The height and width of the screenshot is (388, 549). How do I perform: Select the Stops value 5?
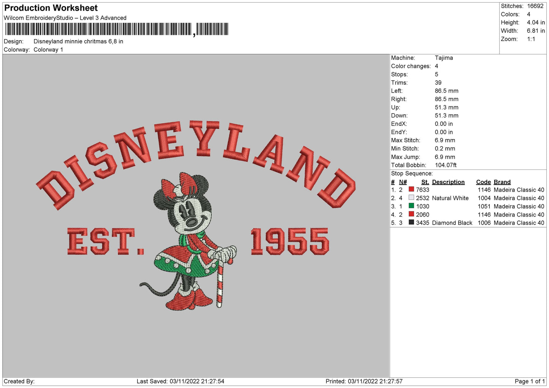click(437, 74)
